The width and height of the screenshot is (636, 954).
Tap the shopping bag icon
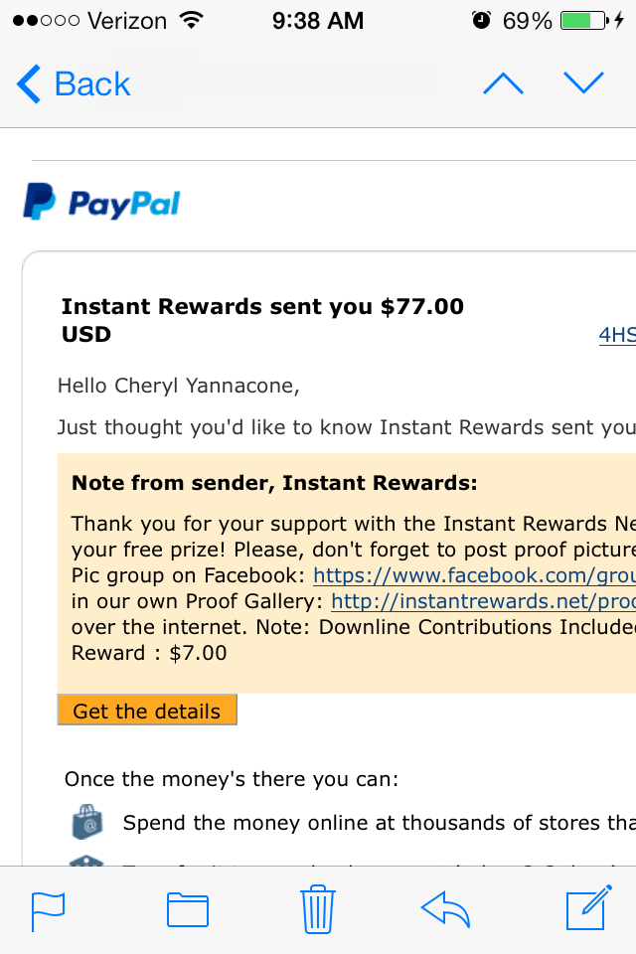pyautogui.click(x=87, y=822)
